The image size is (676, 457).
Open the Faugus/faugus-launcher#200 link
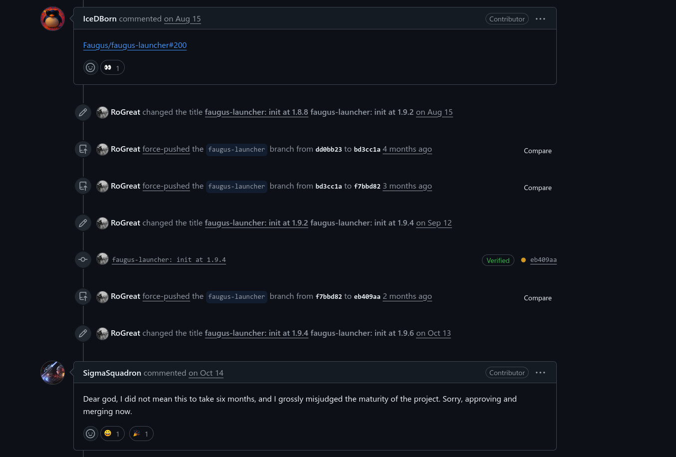[135, 45]
